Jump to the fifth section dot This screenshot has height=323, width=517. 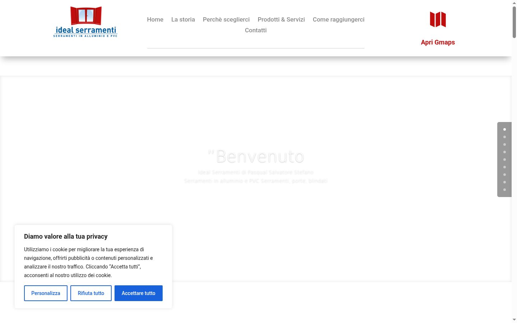(504, 159)
